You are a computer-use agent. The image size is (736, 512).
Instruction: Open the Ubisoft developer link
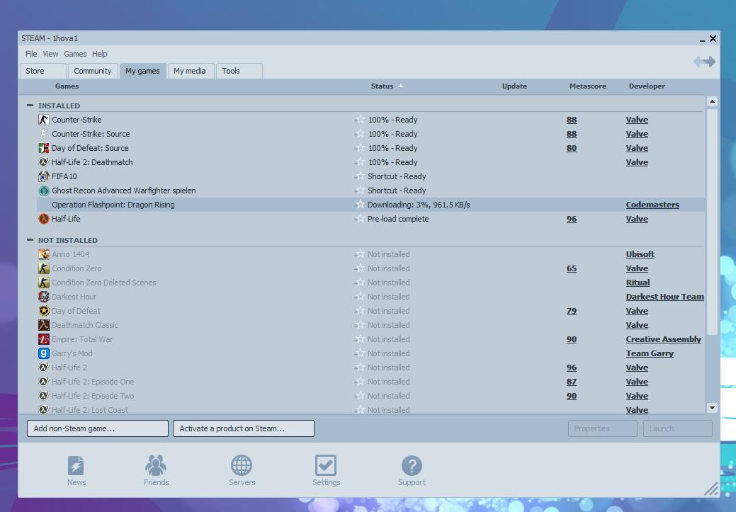click(x=640, y=254)
